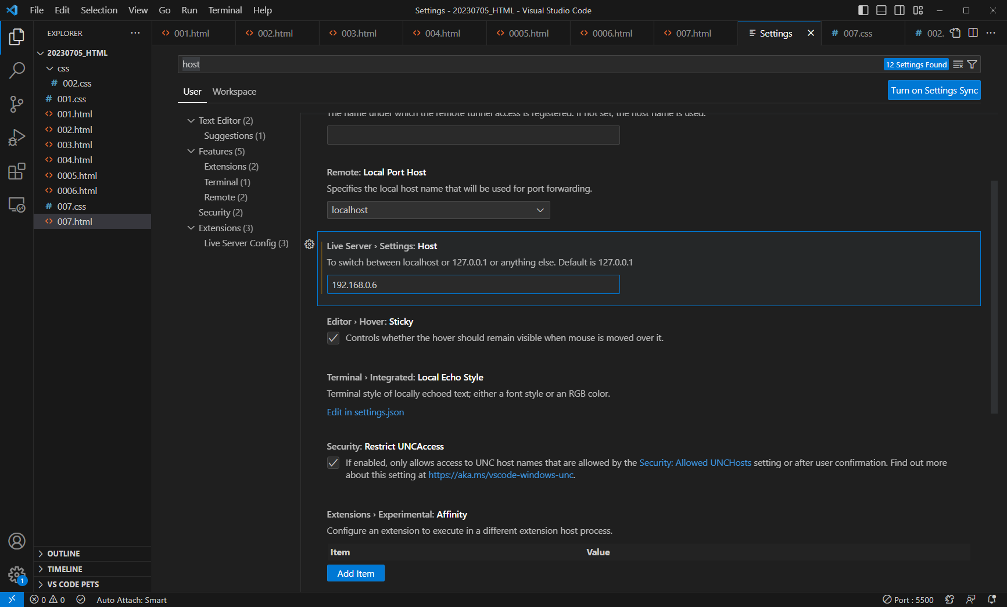Toggle Panel layout icon
This screenshot has height=607, width=1007.
881,10
